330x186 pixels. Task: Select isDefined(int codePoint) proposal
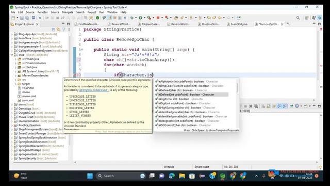click(x=191, y=95)
